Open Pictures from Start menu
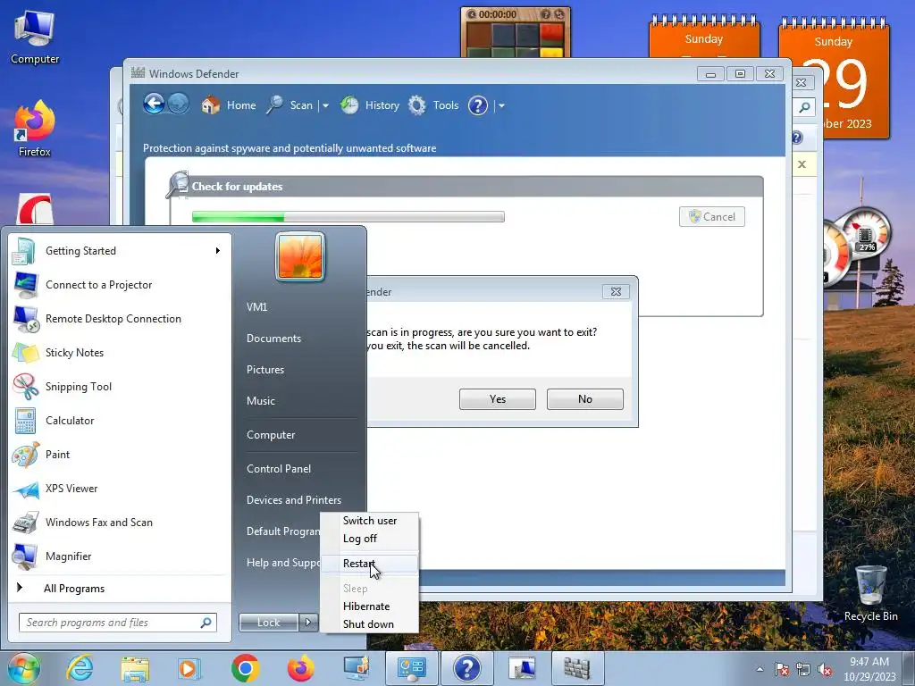 click(264, 370)
